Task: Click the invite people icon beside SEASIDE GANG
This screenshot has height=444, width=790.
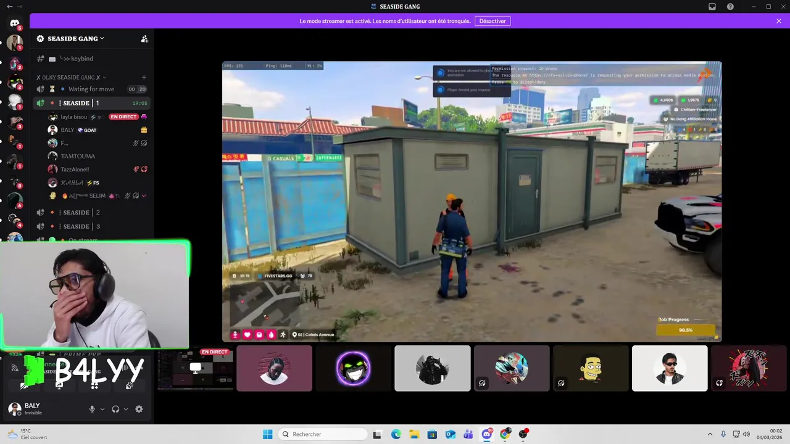Action: point(144,38)
